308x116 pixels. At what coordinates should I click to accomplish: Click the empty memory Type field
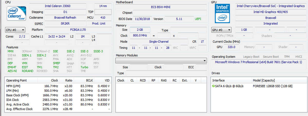pyautogui.click(x=188, y=30)
